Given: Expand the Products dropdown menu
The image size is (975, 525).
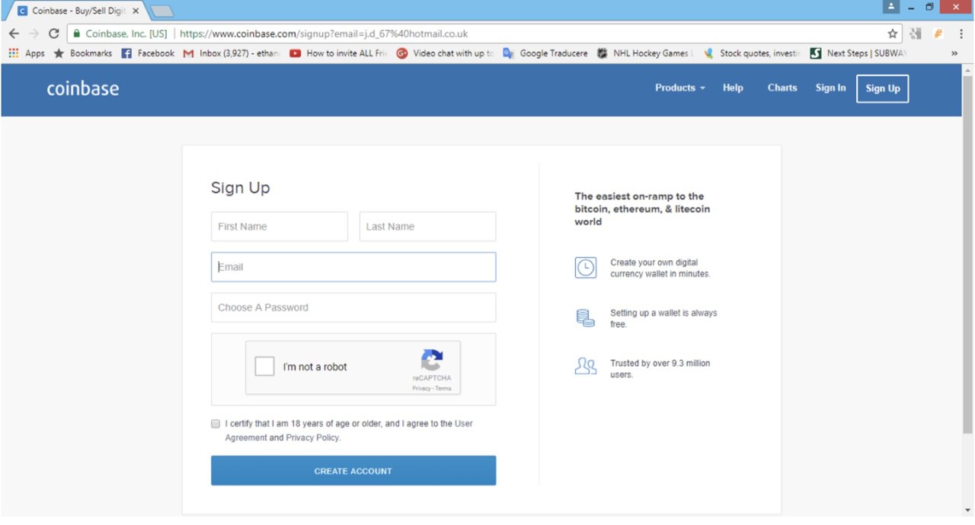Looking at the screenshot, I should point(680,87).
